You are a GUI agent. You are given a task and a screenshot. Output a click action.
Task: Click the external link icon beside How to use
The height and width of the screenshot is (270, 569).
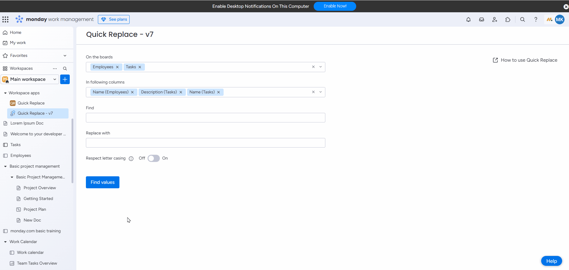coord(495,60)
